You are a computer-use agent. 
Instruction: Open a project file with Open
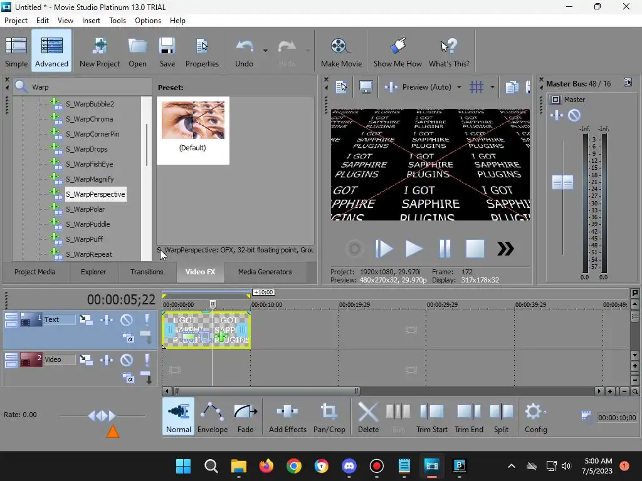pos(137,51)
